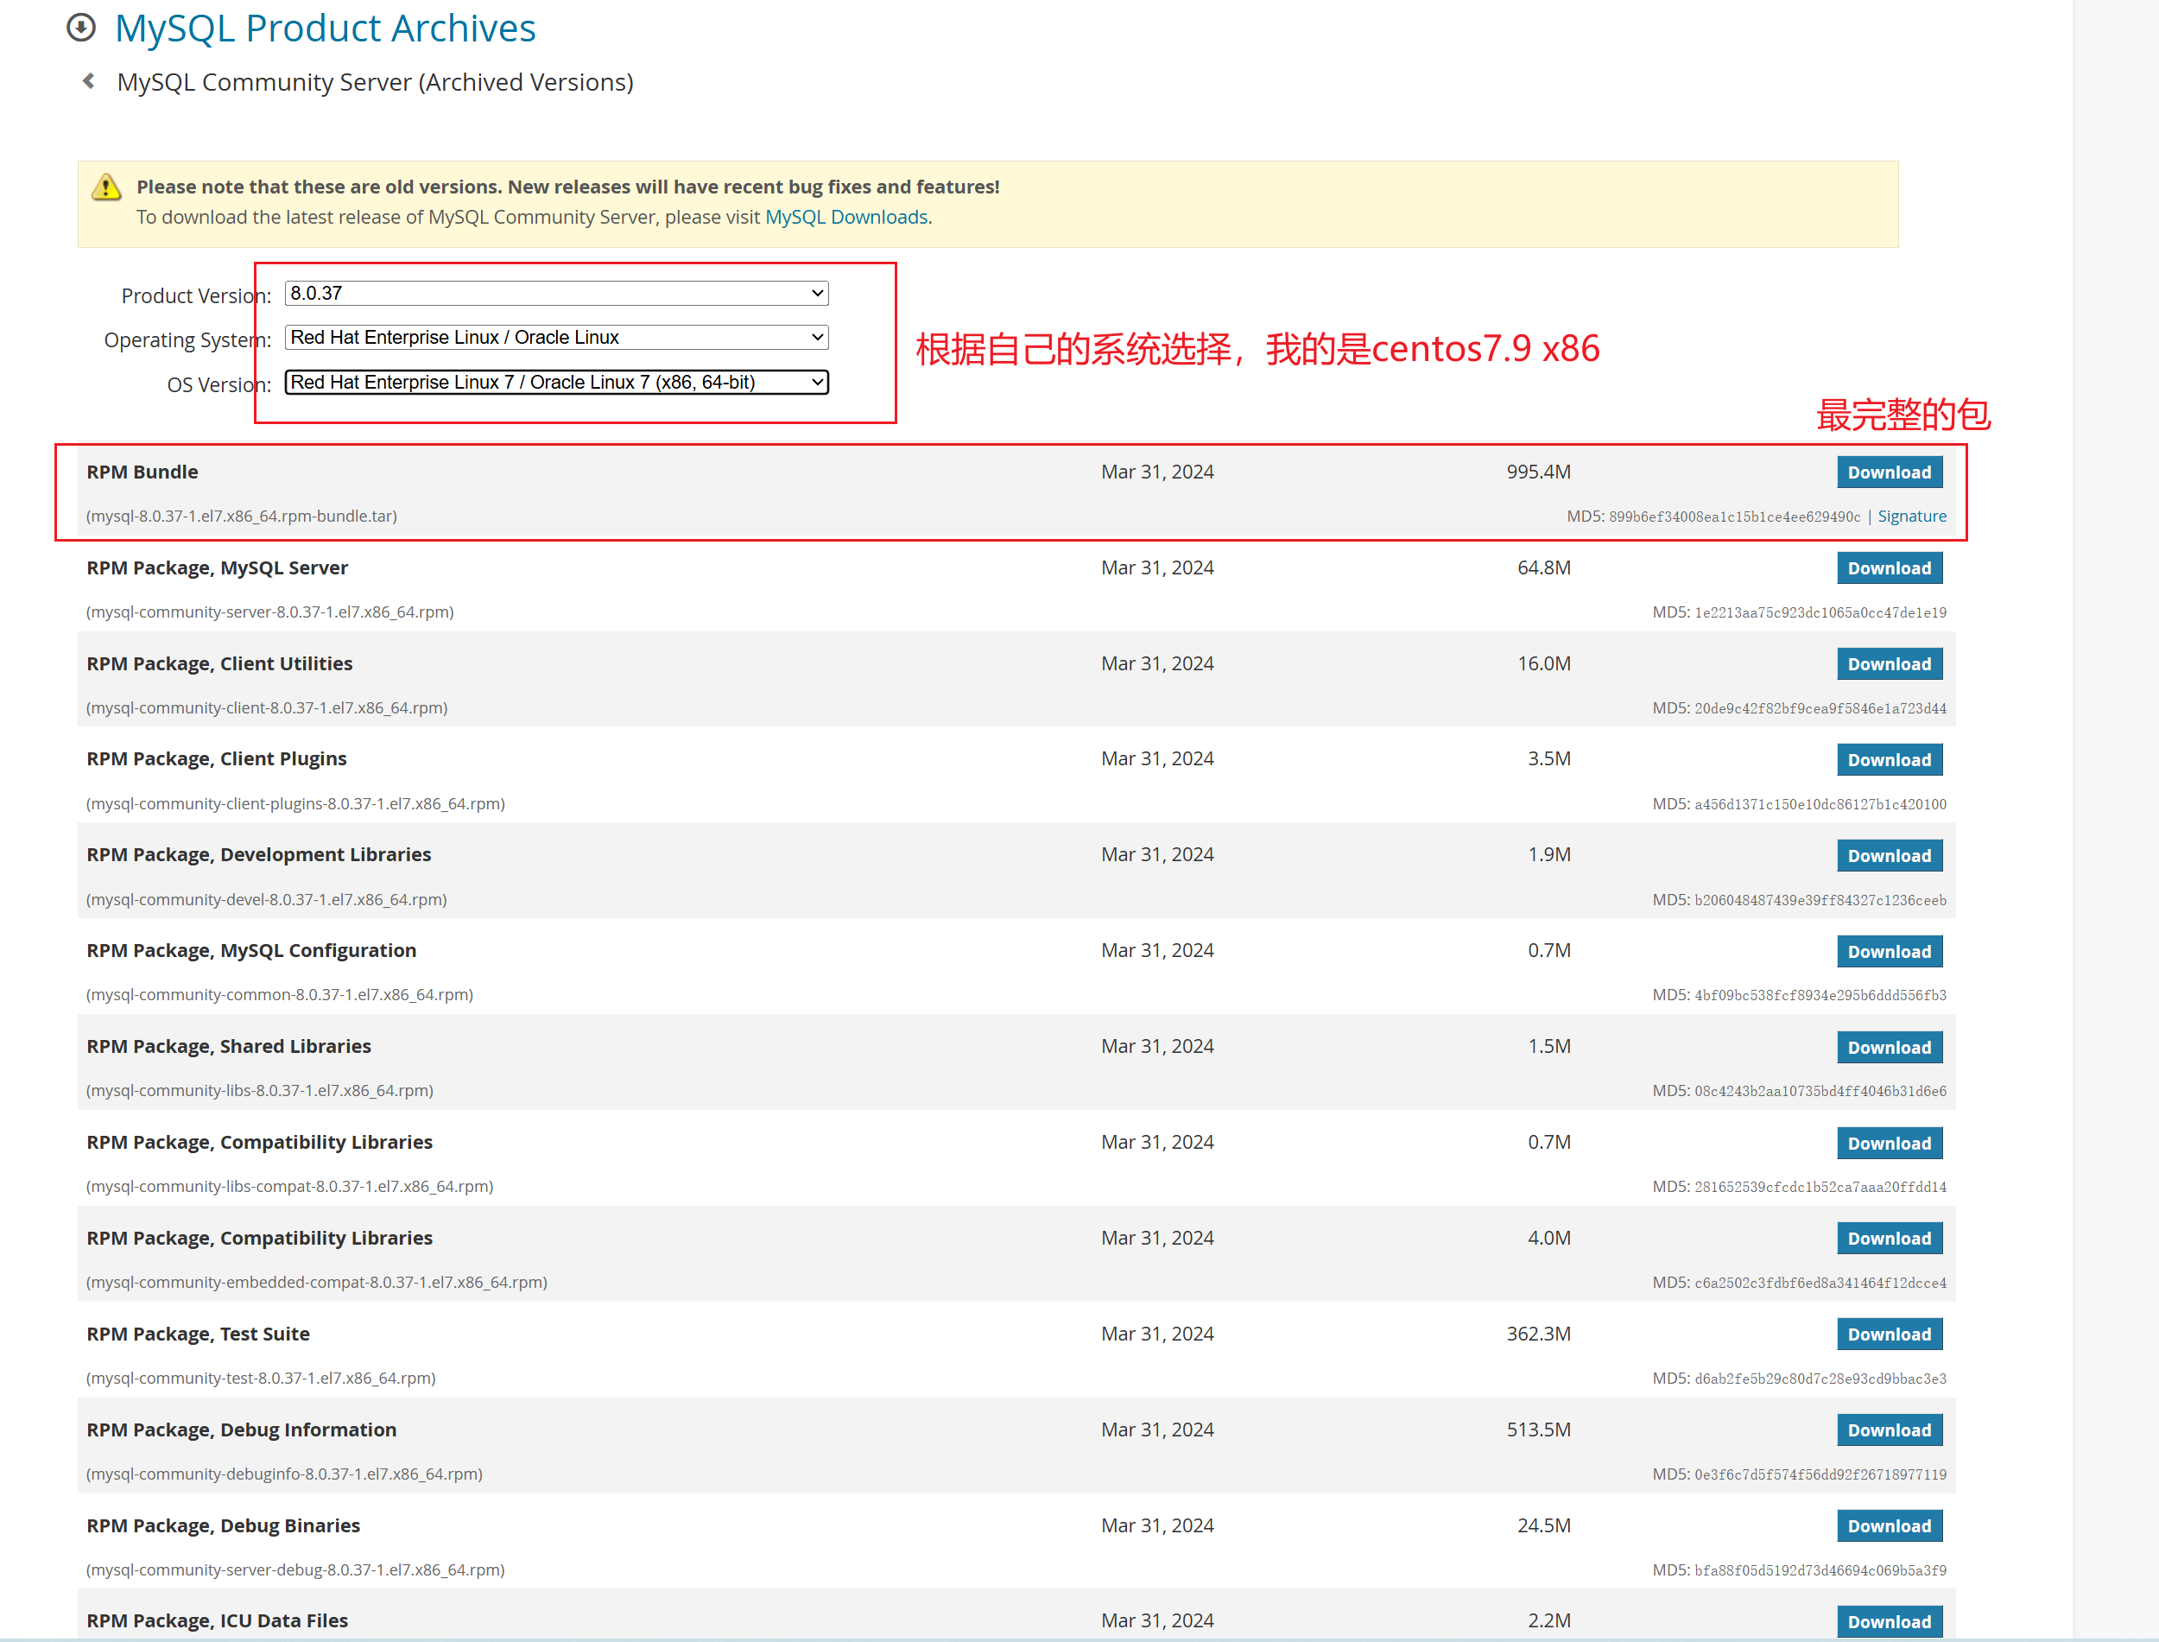Click the download circle icon by page title
This screenshot has width=2159, height=1642.
[x=81, y=28]
